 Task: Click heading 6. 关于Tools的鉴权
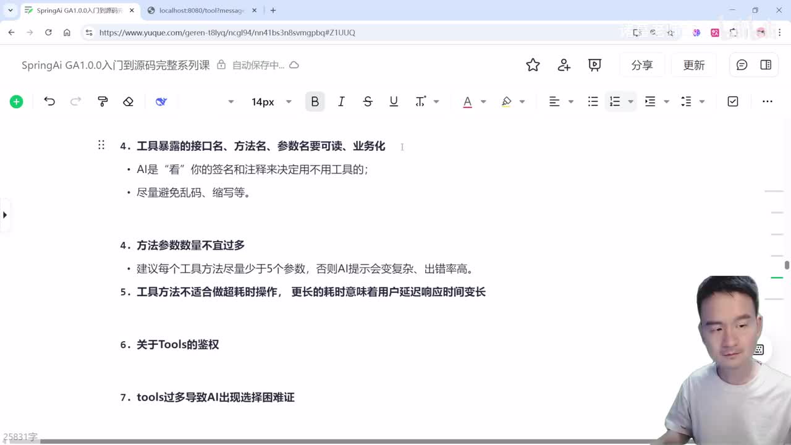point(169,344)
